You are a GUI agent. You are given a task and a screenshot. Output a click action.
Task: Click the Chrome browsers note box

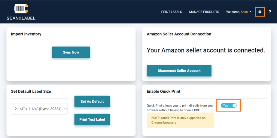180,120
